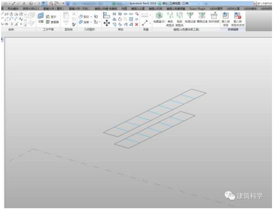274x209 pixels.
Task: Select the Mirror Draw Axis tool
Action: (x=120, y=14)
